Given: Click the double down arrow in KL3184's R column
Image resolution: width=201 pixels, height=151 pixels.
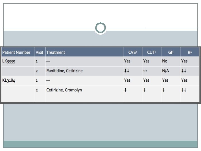Looking at the screenshot, I should [183, 90].
